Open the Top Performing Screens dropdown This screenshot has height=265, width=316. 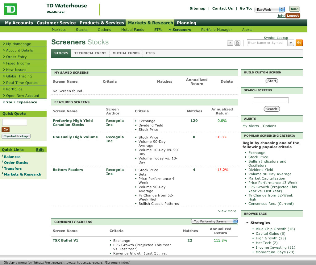click(214, 221)
